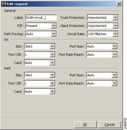Open the Dest Card dropdown
Screen dimensions: 127x130
pos(40,92)
